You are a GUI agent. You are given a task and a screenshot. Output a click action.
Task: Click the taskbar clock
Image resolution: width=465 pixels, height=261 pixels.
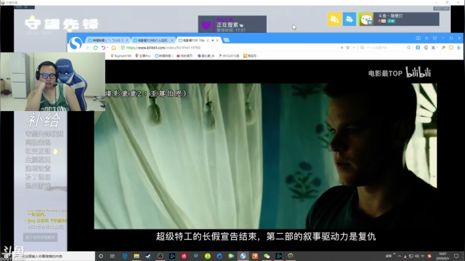click(x=442, y=256)
